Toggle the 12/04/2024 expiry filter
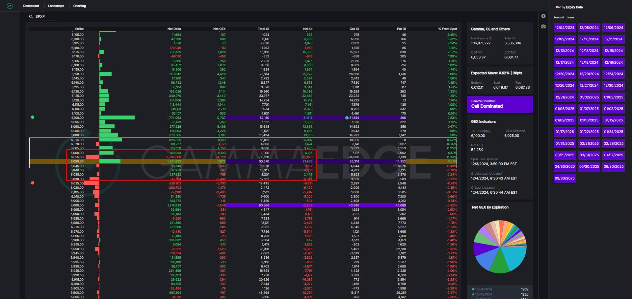This screenshot has height=299, width=632. (x=565, y=28)
